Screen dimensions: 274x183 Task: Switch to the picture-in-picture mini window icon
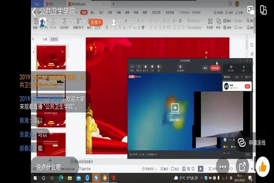click(x=251, y=10)
